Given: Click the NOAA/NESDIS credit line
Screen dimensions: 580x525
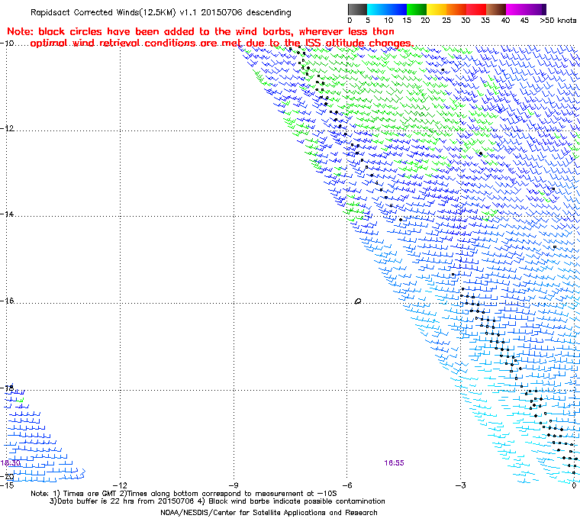Looking at the screenshot, I should tap(269, 513).
